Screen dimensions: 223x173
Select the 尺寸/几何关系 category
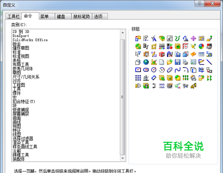tap(26, 77)
